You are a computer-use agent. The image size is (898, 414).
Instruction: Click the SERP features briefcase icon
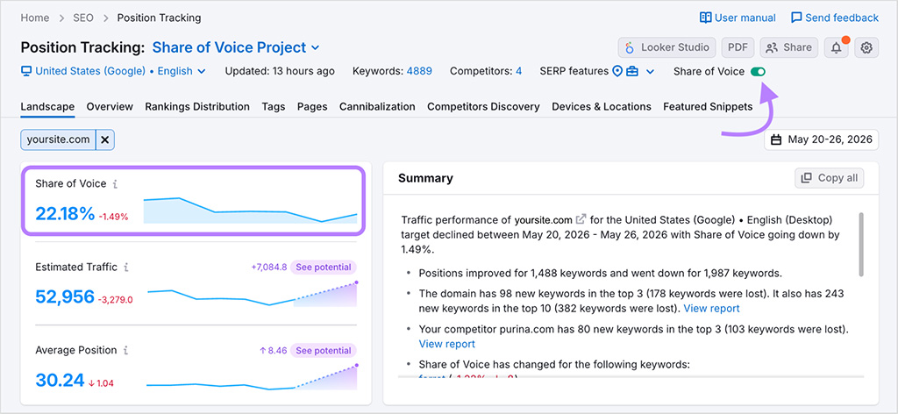632,72
